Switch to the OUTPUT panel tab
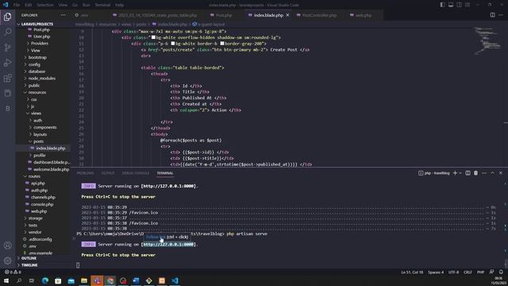The width and height of the screenshot is (508, 286). tap(108, 173)
